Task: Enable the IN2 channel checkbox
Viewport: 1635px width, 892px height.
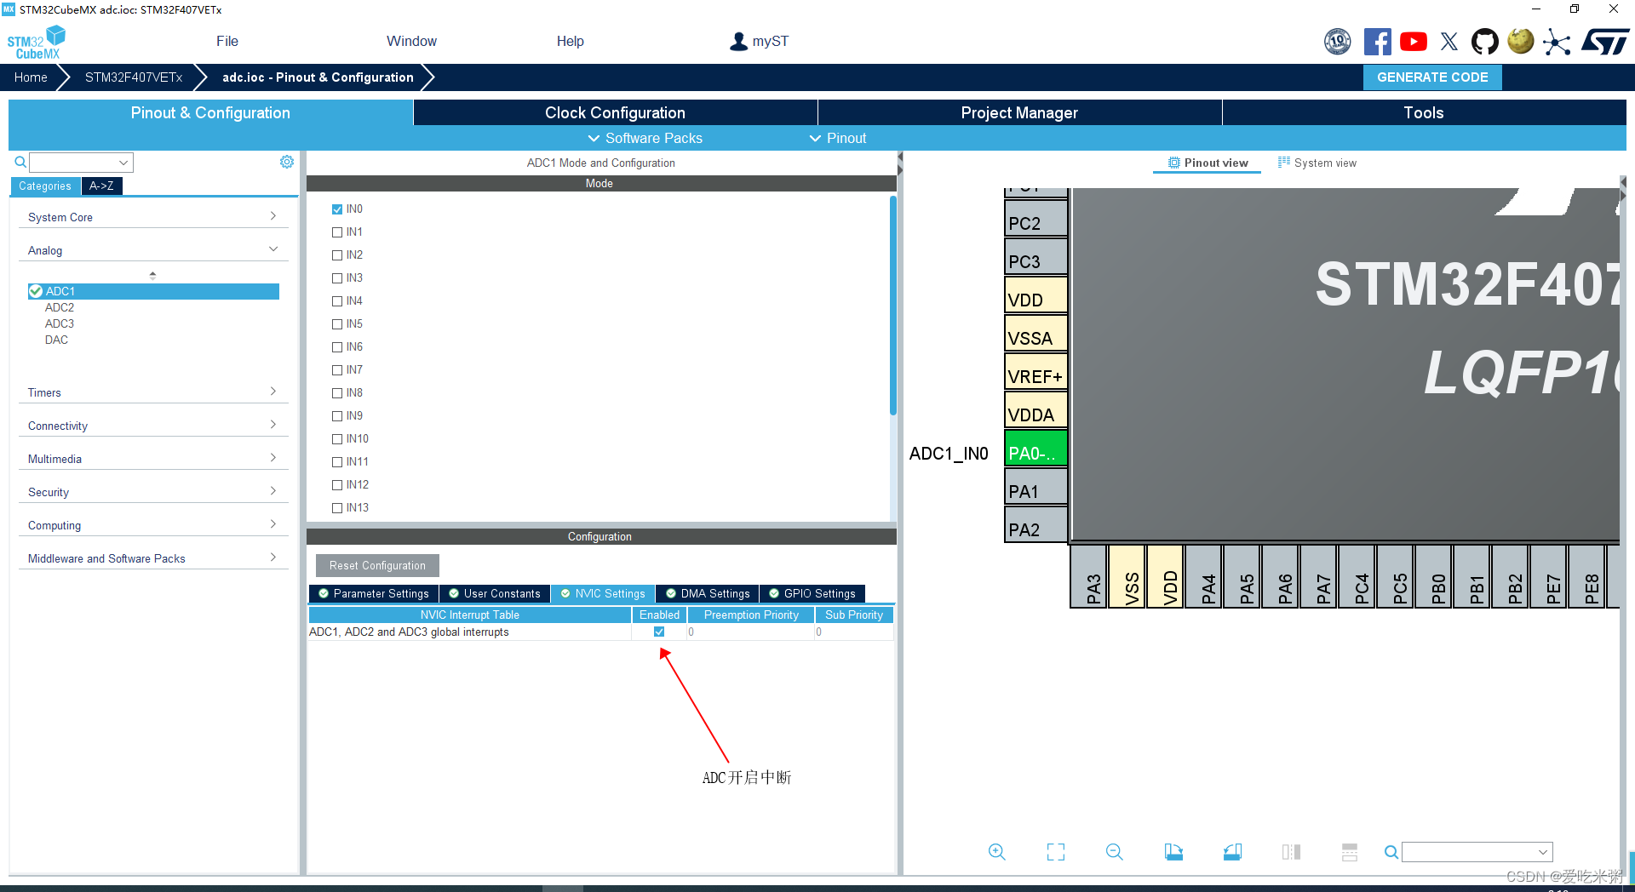Action: (x=337, y=255)
